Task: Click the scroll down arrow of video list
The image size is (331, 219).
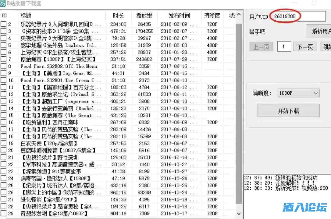Action: coord(239,213)
